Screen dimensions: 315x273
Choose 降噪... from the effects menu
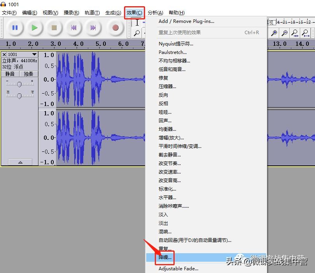[x=165, y=257]
